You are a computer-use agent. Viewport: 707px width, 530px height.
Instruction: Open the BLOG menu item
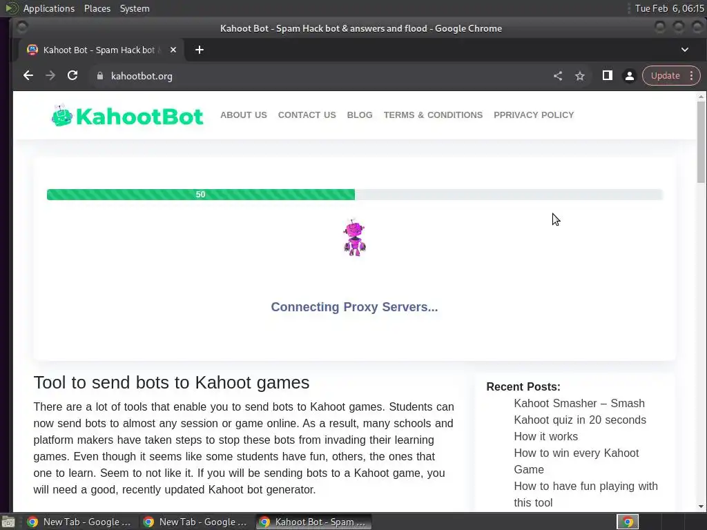point(360,115)
